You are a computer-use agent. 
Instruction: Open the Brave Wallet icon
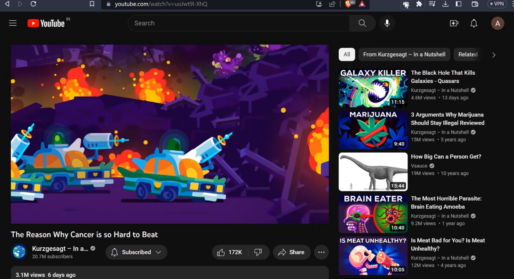click(475, 4)
